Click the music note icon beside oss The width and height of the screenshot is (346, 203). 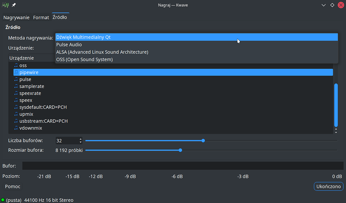point(16,65)
